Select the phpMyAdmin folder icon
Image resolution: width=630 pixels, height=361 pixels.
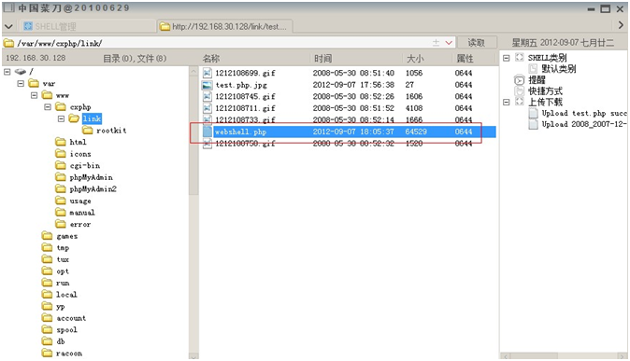pos(61,177)
